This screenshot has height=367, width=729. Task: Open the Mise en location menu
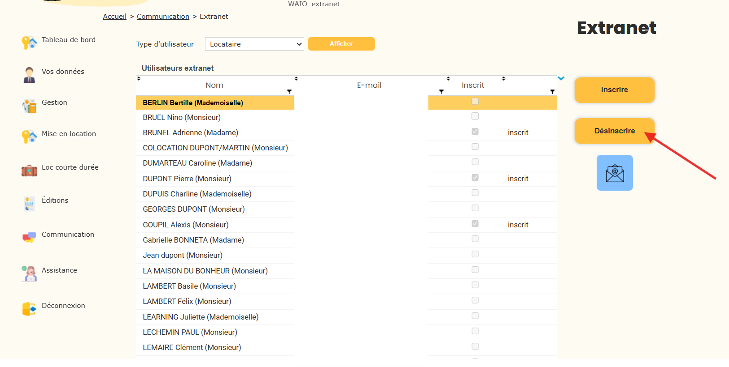pos(69,134)
